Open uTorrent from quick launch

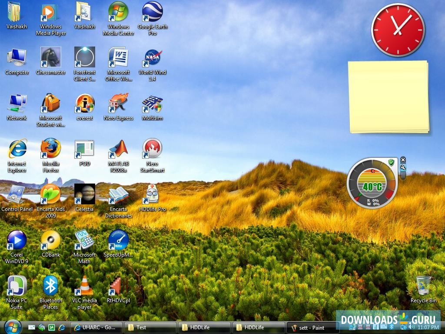tap(52, 327)
